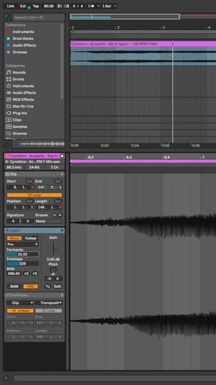This screenshot has width=216, height=385.
Task: Click the sample Edit button
Action: pyautogui.click(x=58, y=286)
